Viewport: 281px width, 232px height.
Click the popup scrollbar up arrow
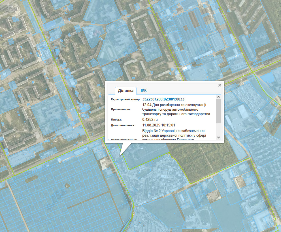click(218, 97)
